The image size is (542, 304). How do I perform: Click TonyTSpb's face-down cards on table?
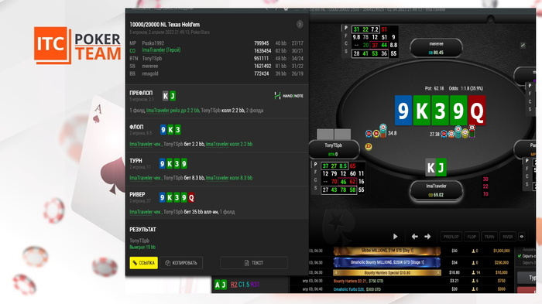point(334,134)
